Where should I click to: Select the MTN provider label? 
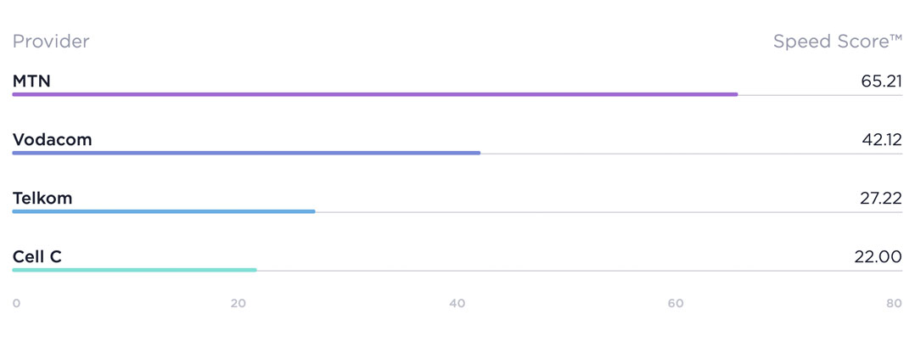[31, 81]
